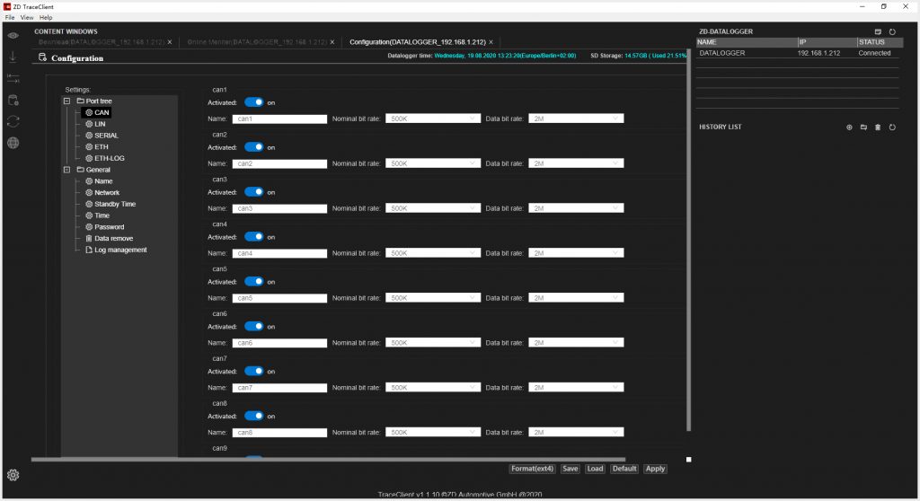Click the trash icon in History List
920x501 pixels.
(x=878, y=127)
